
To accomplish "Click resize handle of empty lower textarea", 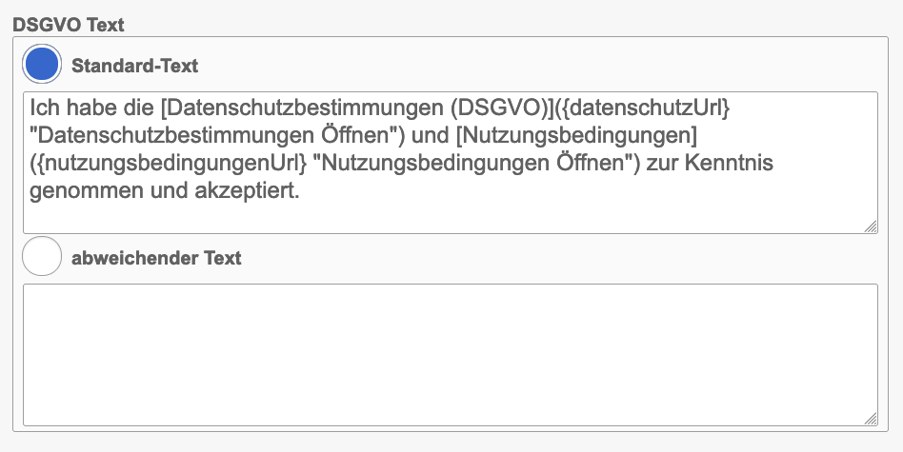I will [x=871, y=419].
